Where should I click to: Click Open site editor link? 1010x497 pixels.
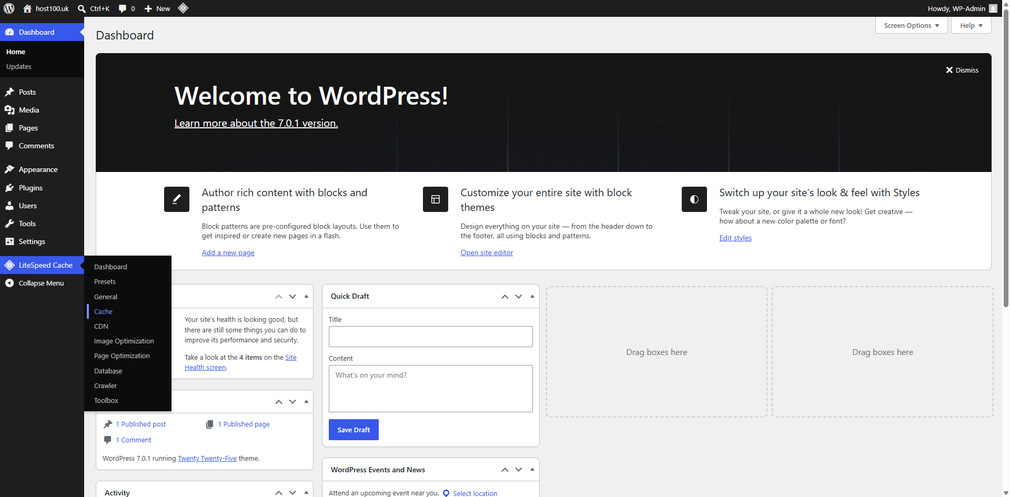[x=487, y=252]
